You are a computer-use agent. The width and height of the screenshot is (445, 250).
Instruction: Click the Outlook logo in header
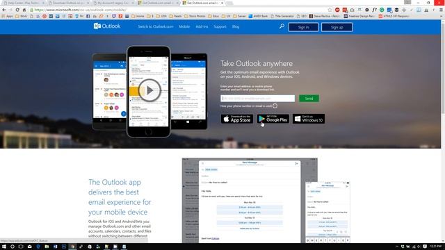tap(107, 26)
